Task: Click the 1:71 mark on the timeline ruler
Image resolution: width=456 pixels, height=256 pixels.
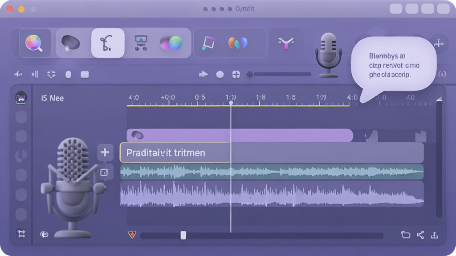Action: (321, 97)
